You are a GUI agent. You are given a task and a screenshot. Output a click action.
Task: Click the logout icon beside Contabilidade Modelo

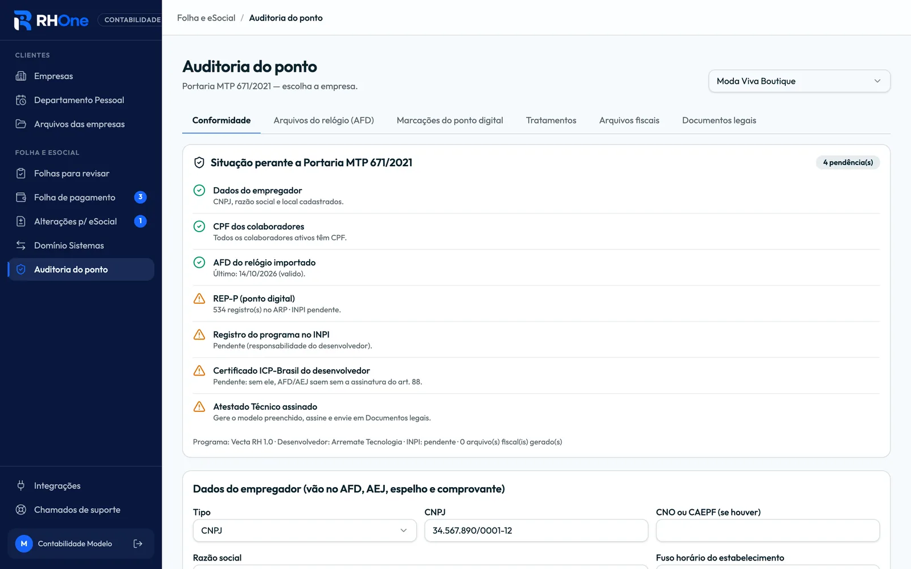(138, 544)
